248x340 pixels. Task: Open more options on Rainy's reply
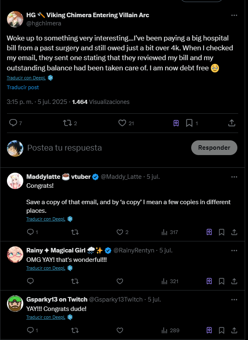pos(234,250)
